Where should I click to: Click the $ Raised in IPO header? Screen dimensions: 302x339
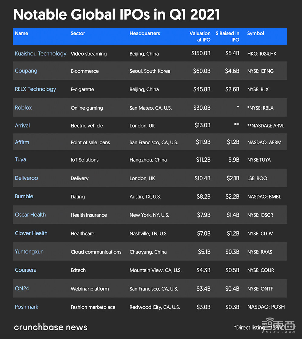tap(227, 37)
